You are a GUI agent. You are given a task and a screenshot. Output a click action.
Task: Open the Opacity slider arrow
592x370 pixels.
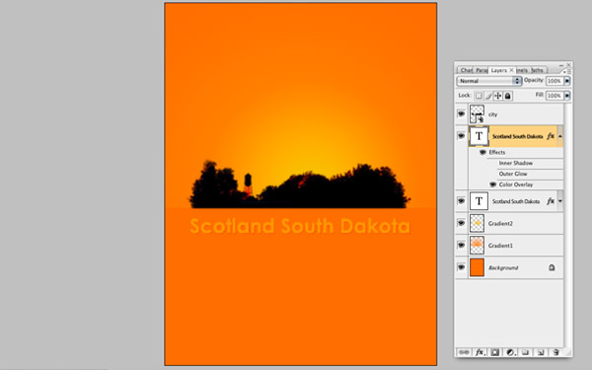point(567,81)
